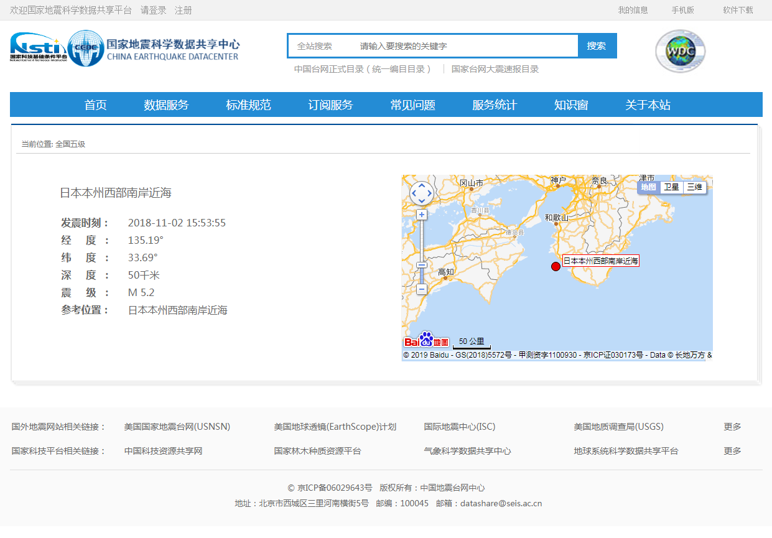
Task: Open the 全站搜索 search scope selector
Action: [x=317, y=45]
